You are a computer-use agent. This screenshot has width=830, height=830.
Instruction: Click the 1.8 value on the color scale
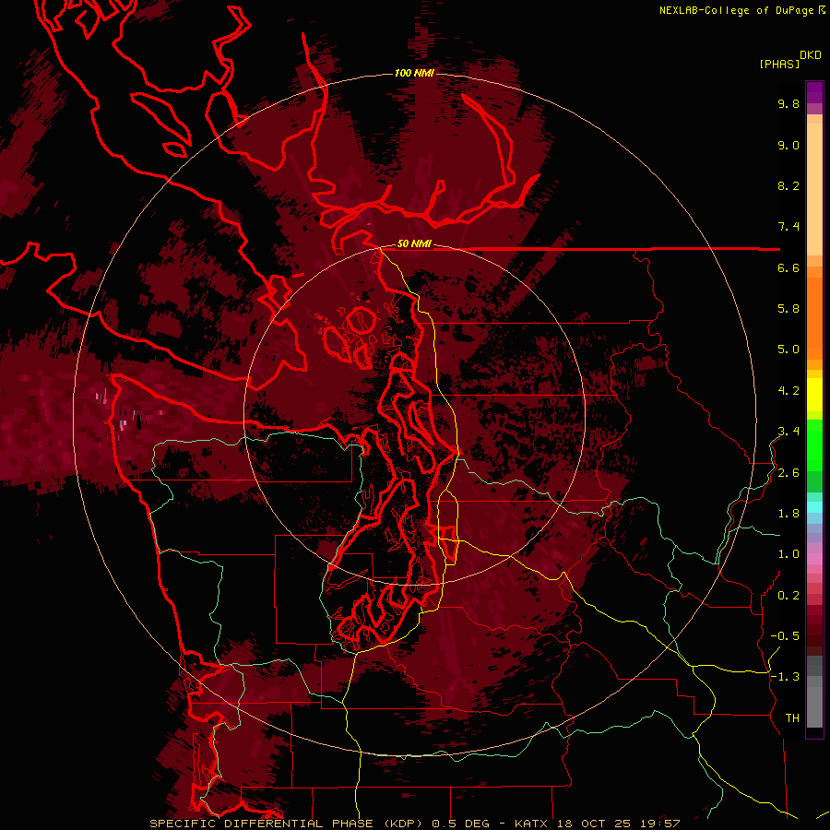(788, 514)
